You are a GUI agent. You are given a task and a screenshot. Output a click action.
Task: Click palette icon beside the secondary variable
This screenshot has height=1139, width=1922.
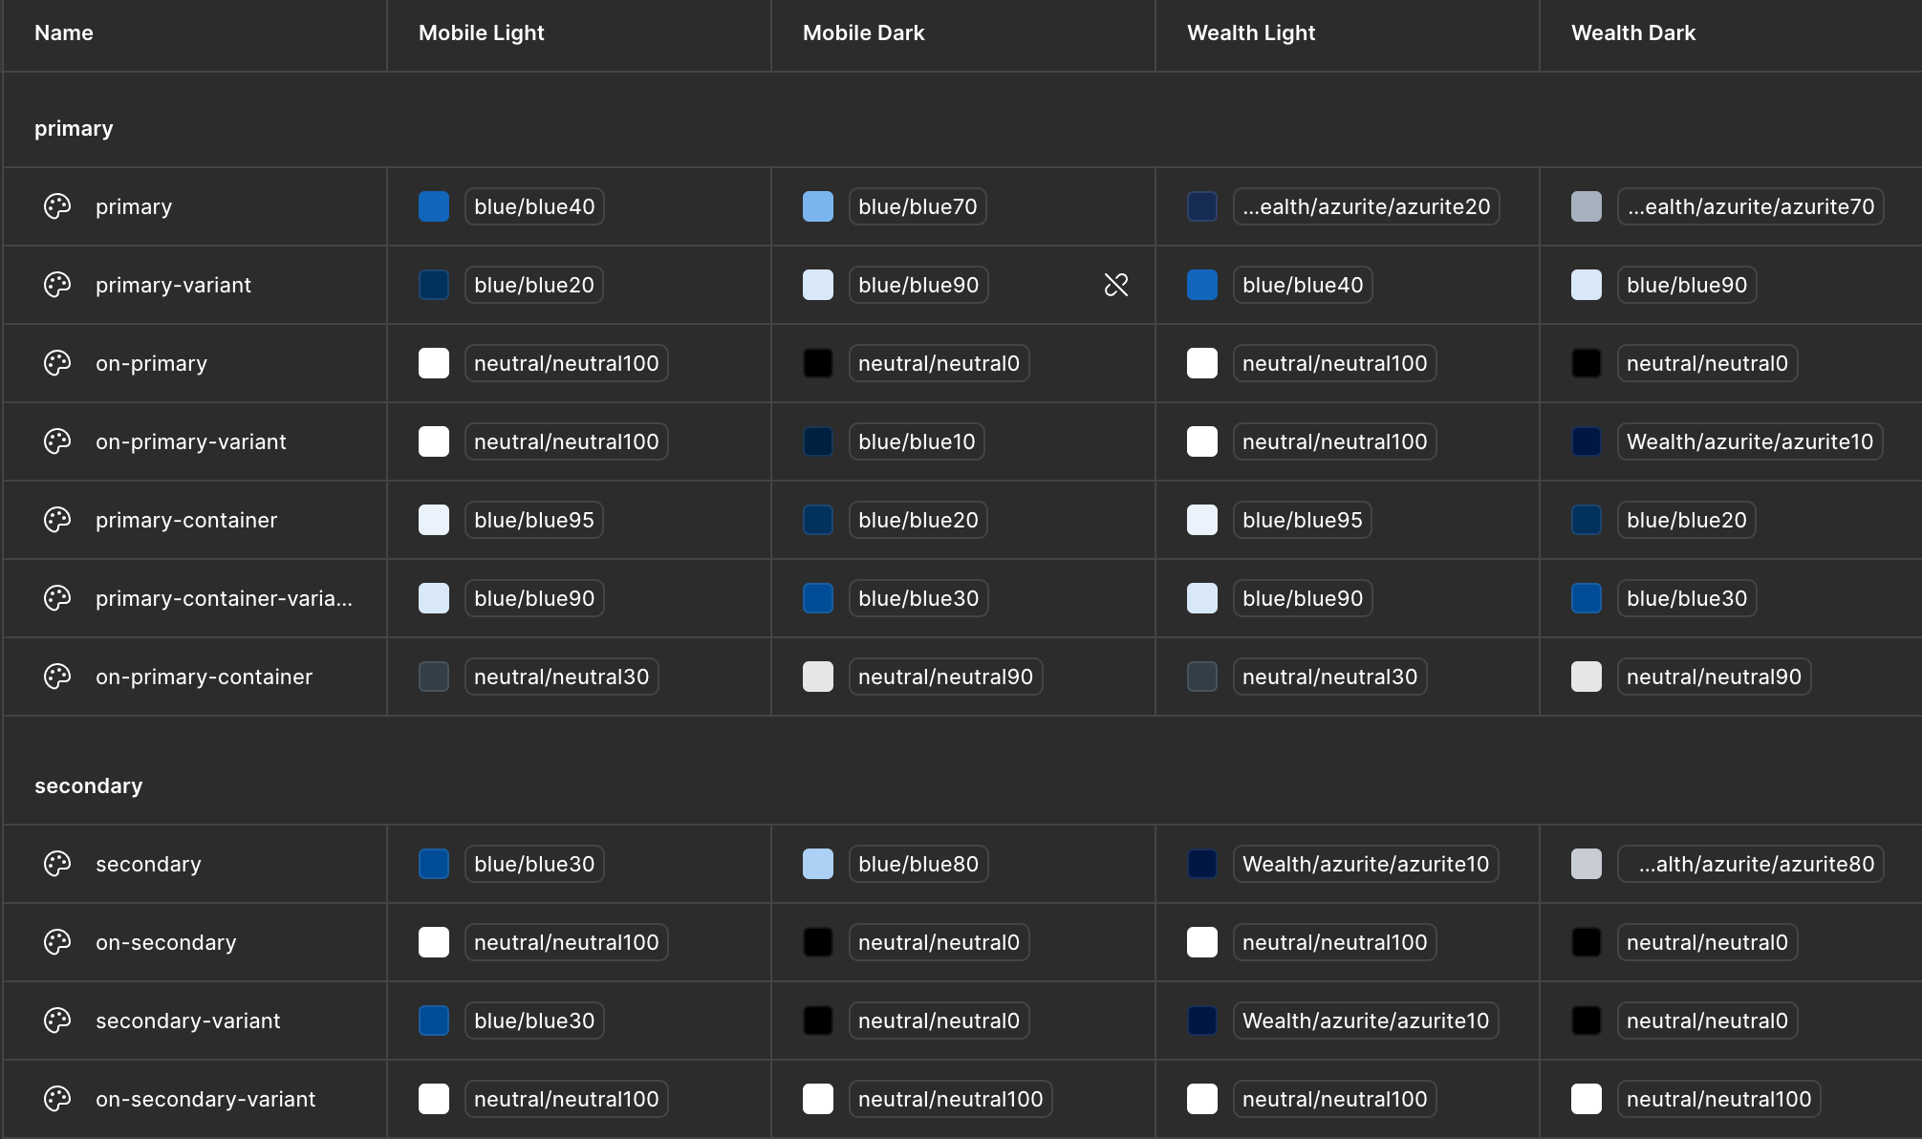tap(57, 864)
